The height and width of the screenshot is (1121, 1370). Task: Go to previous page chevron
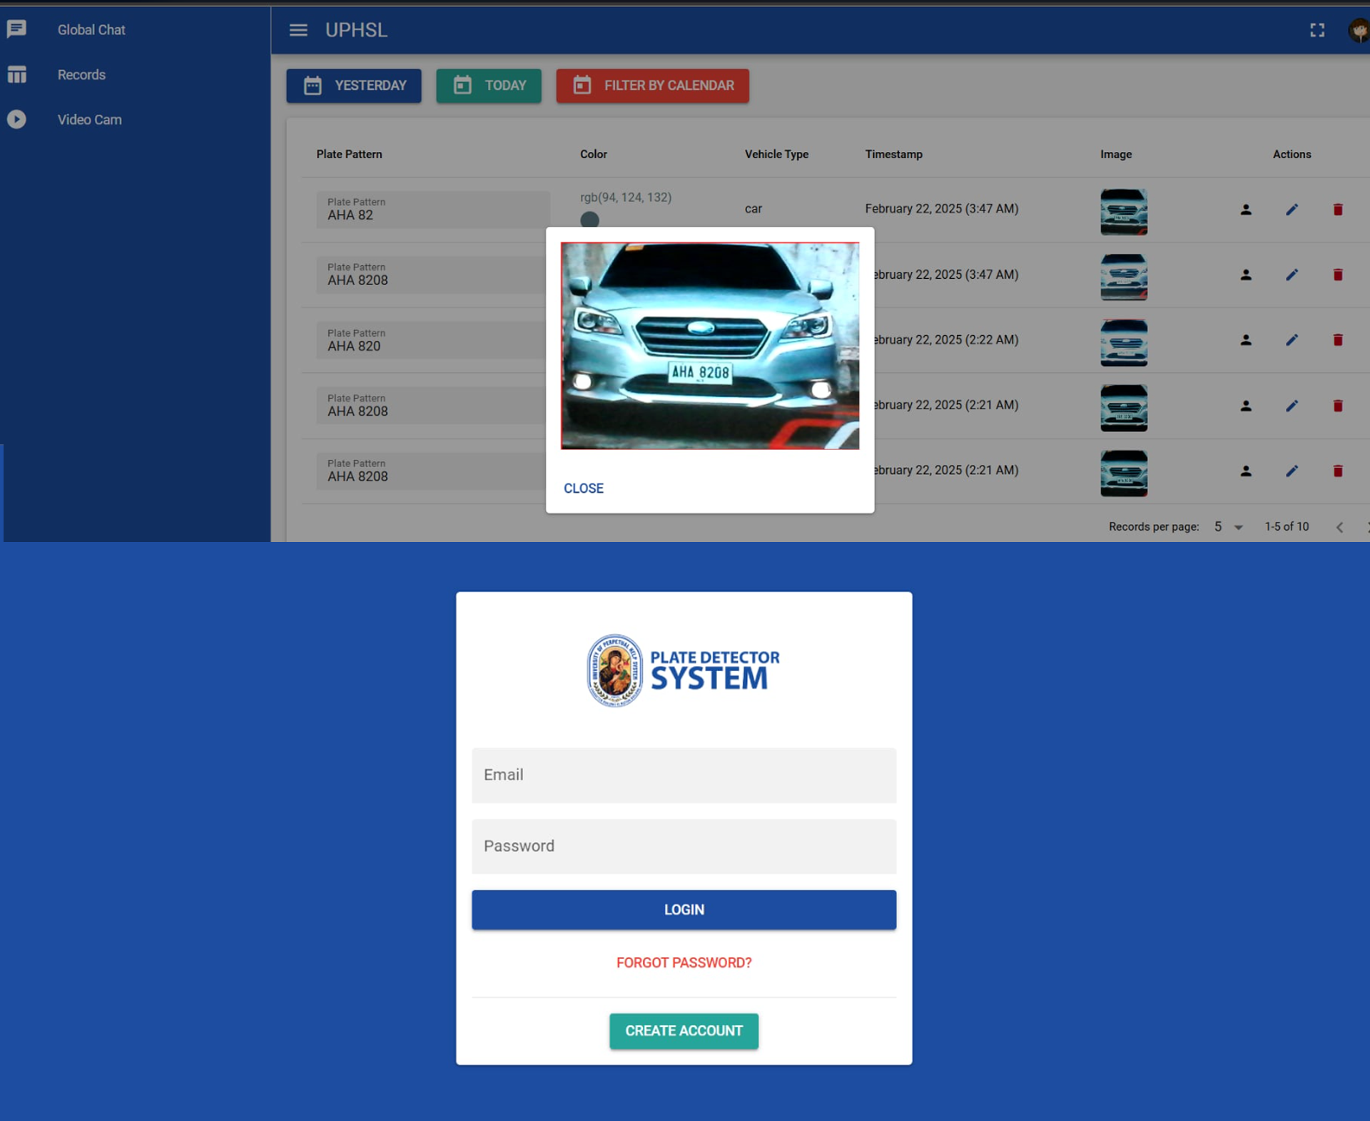pos(1339,527)
